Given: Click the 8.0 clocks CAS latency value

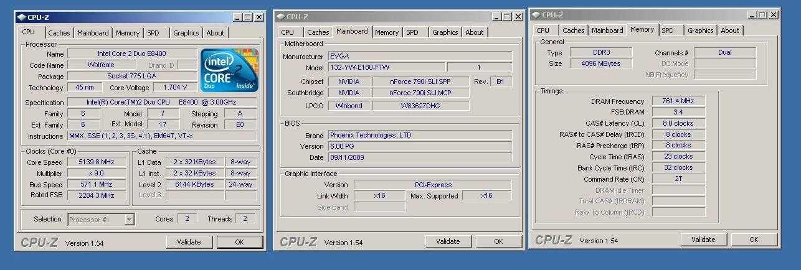Looking at the screenshot, I should coord(678,123).
